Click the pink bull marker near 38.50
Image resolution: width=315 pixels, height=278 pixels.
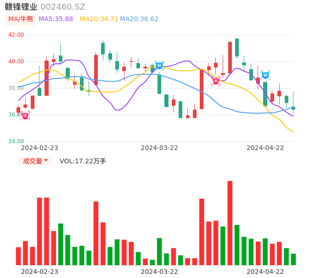click(x=216, y=81)
